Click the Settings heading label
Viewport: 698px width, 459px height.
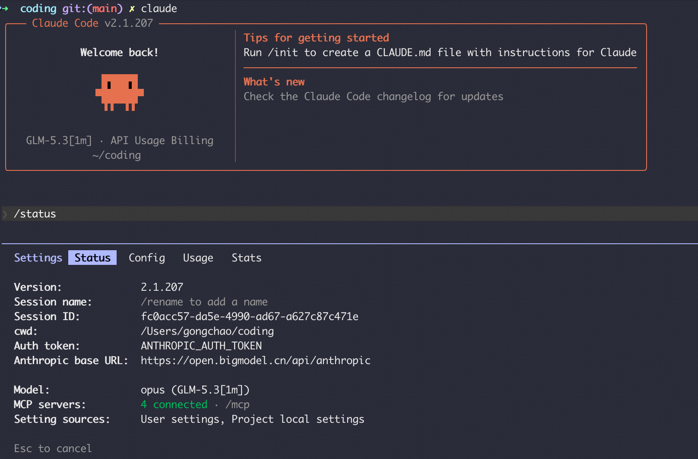tap(38, 258)
